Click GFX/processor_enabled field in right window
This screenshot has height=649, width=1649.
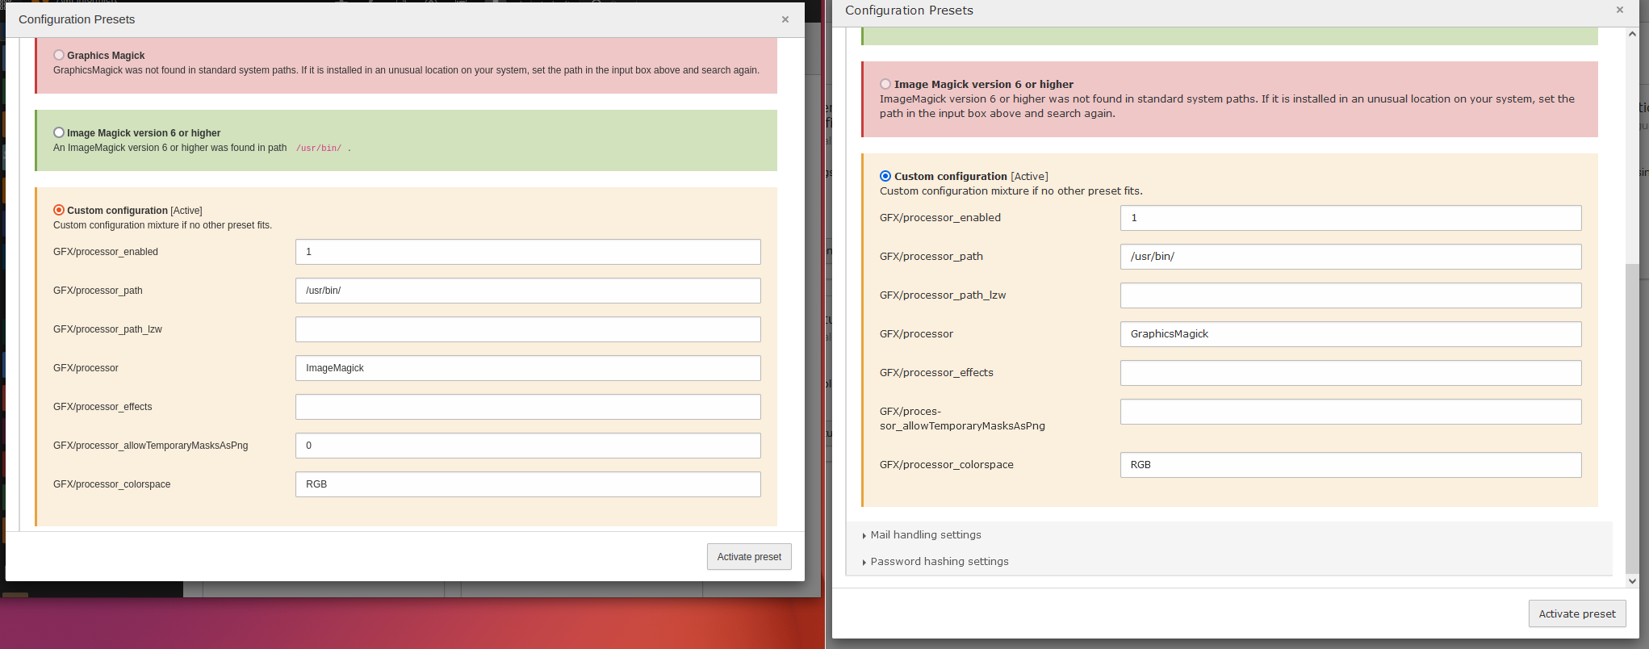1350,218
